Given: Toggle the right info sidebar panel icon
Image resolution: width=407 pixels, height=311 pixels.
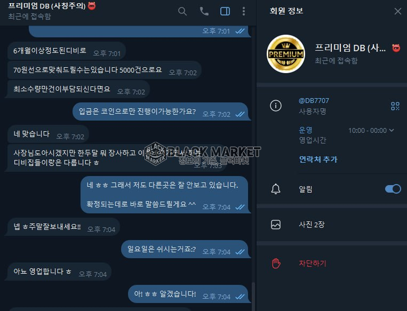Looking at the screenshot, I should pyautogui.click(x=225, y=11).
